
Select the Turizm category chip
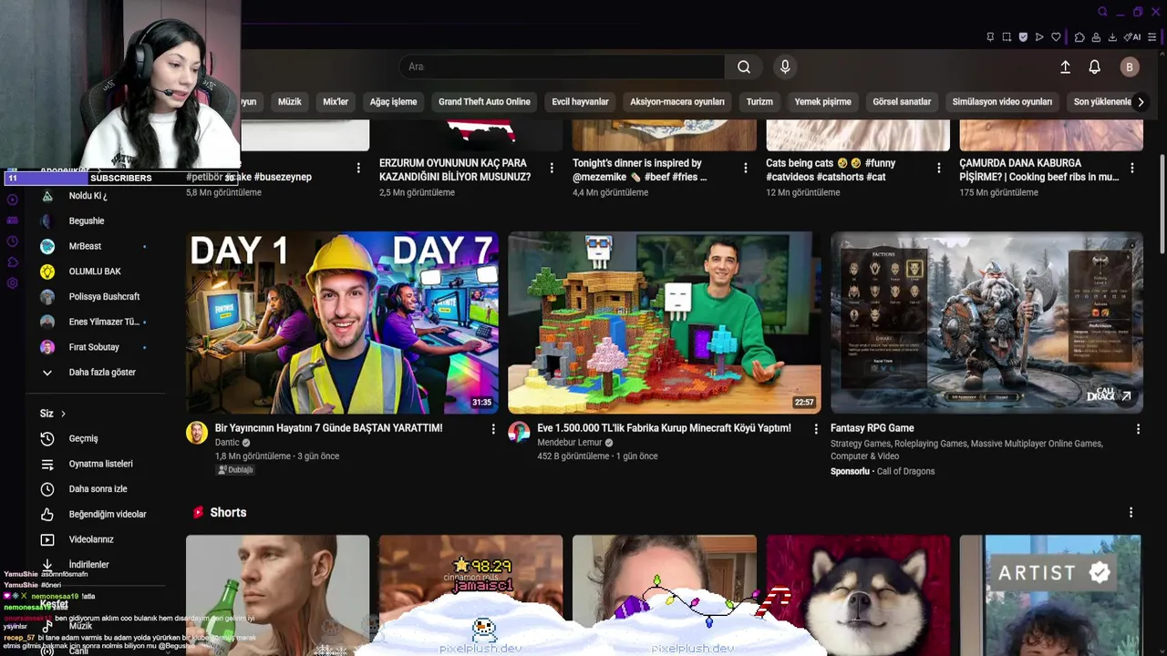point(759,102)
